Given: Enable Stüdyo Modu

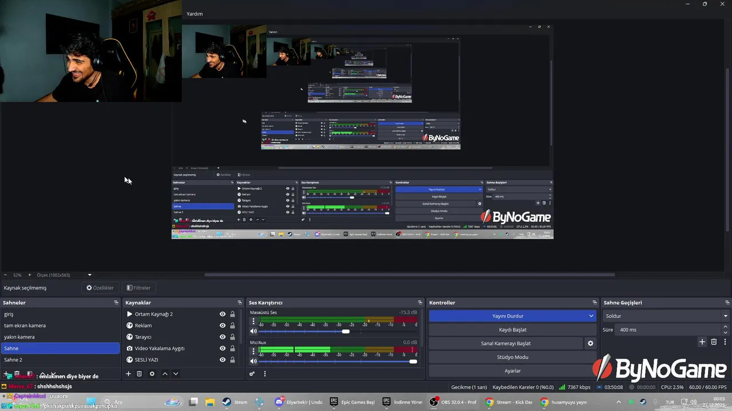Looking at the screenshot, I should click(512, 357).
